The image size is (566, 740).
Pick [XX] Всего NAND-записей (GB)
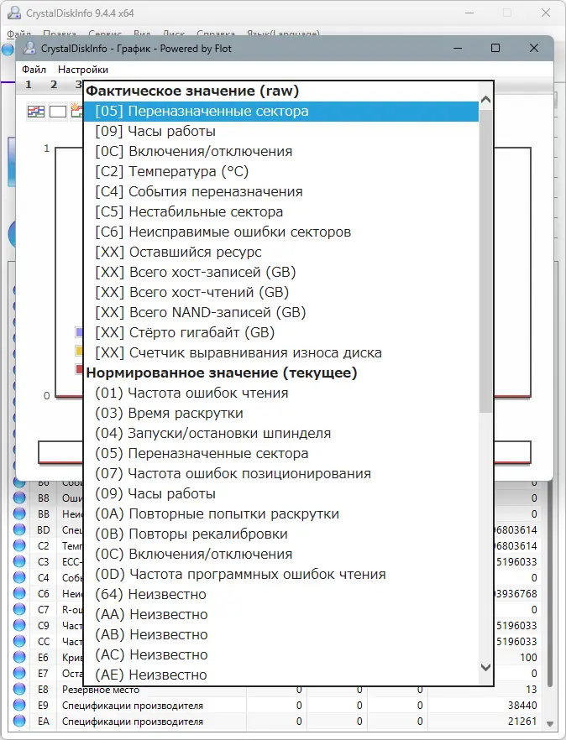(281, 312)
